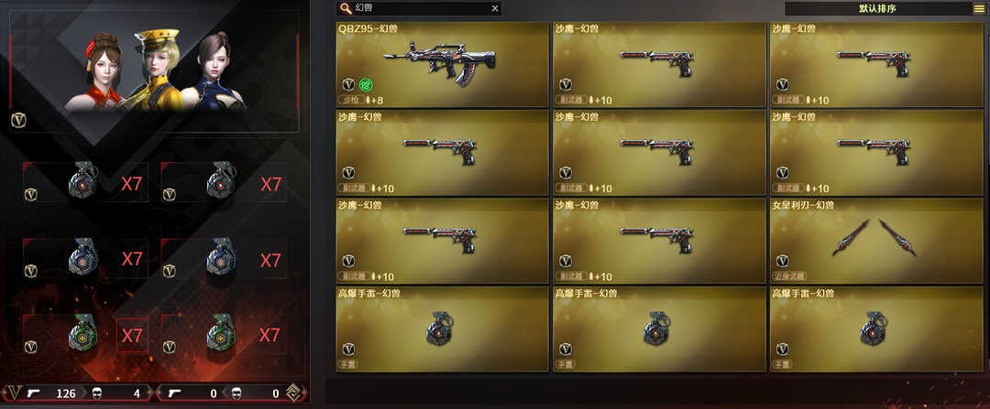Click the list menu icon beside 默认排序
Image resolution: width=990 pixels, height=409 pixels.
point(978,8)
